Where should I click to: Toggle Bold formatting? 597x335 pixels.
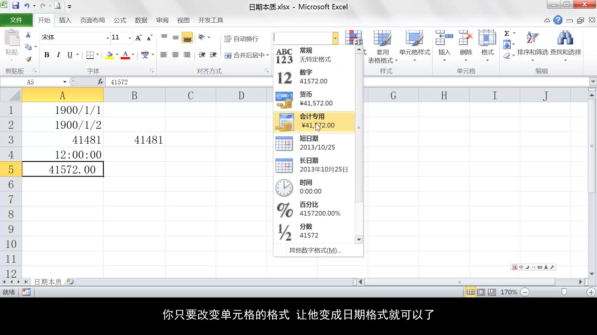(47, 55)
